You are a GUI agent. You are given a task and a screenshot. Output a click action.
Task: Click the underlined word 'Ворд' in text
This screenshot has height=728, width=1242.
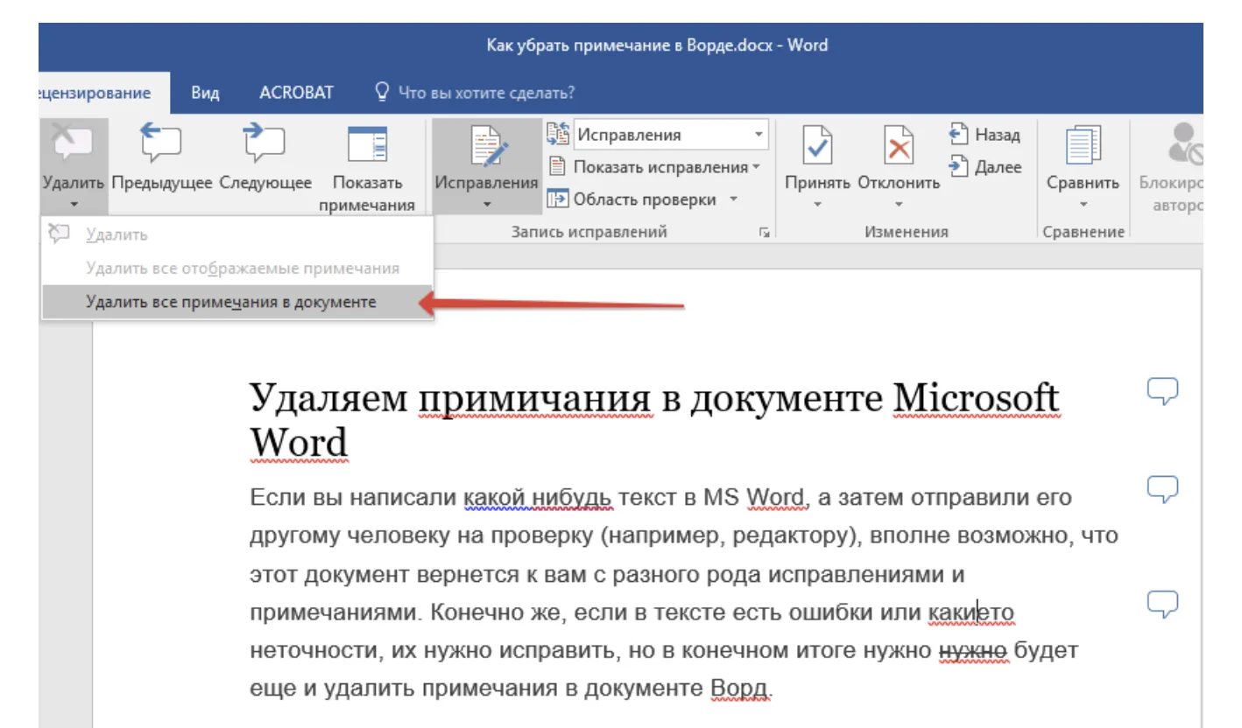[x=739, y=689]
